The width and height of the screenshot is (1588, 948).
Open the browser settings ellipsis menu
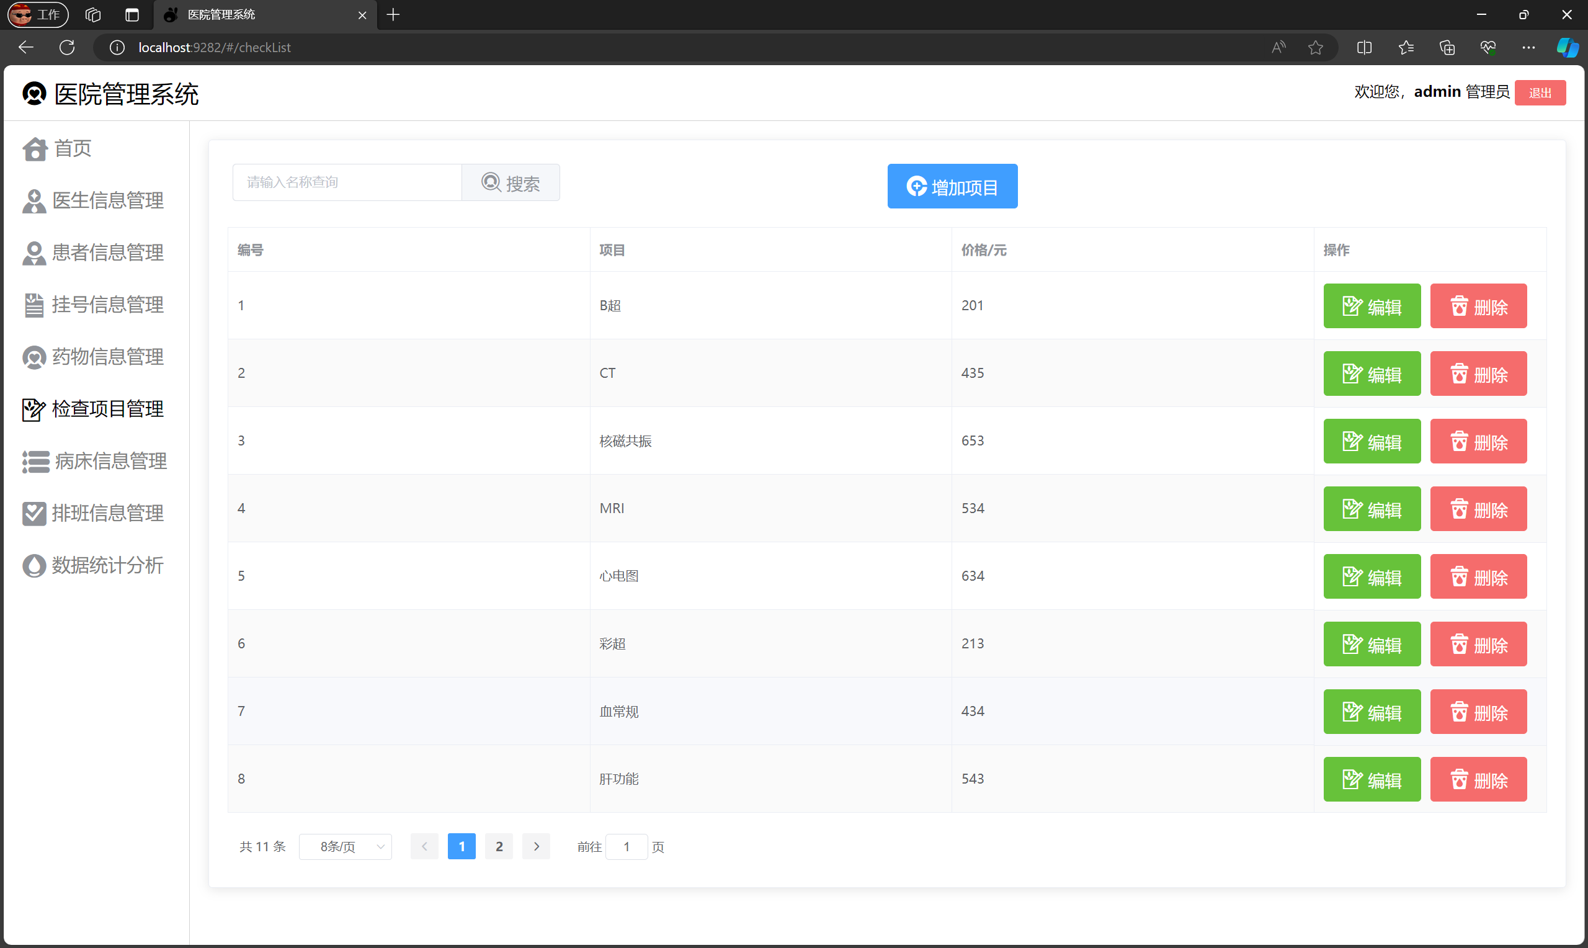pyautogui.click(x=1528, y=48)
